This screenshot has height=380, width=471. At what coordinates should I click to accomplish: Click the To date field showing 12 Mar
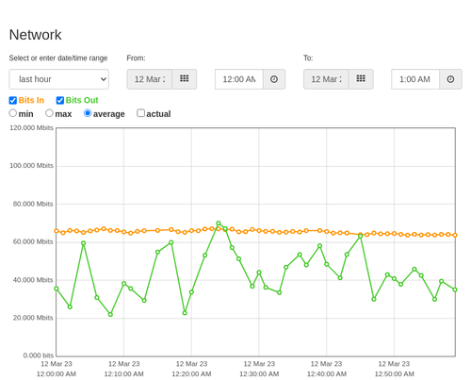(326, 79)
